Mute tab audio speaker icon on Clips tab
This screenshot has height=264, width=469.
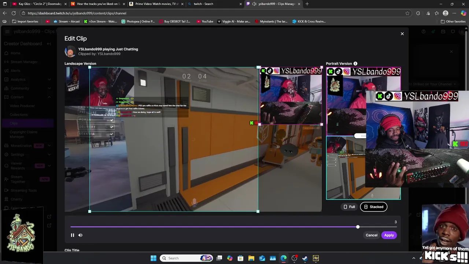click(254, 4)
